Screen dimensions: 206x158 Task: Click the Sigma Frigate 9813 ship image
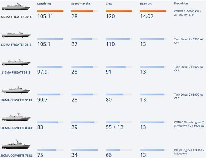(x=16, y=62)
